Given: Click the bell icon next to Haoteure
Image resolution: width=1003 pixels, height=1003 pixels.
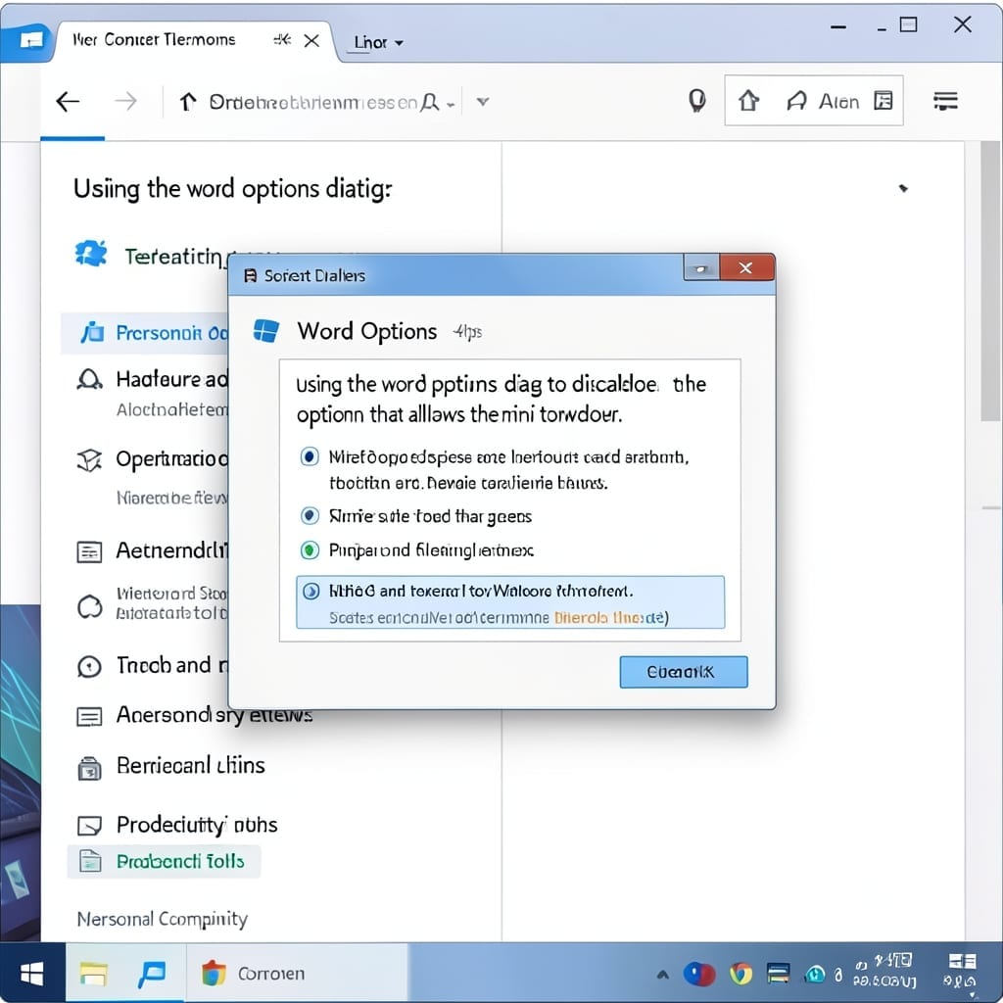Looking at the screenshot, I should (89, 379).
